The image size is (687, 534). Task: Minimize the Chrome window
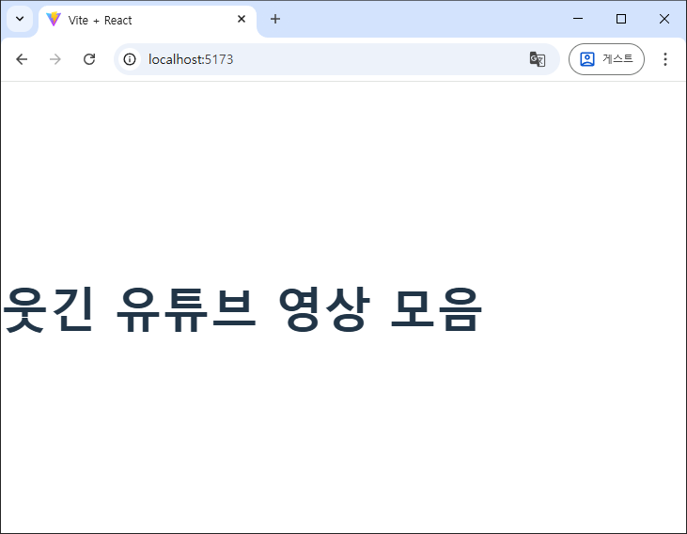click(x=578, y=19)
